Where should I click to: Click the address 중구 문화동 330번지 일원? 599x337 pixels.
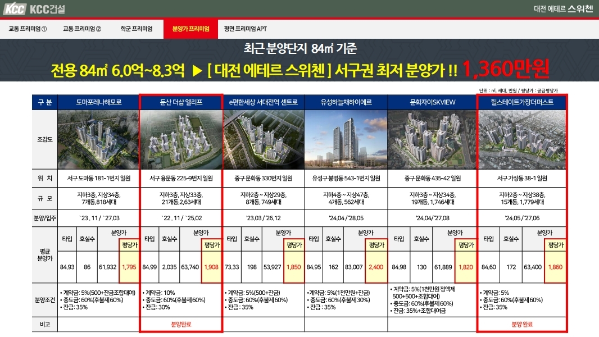pyautogui.click(x=264, y=178)
